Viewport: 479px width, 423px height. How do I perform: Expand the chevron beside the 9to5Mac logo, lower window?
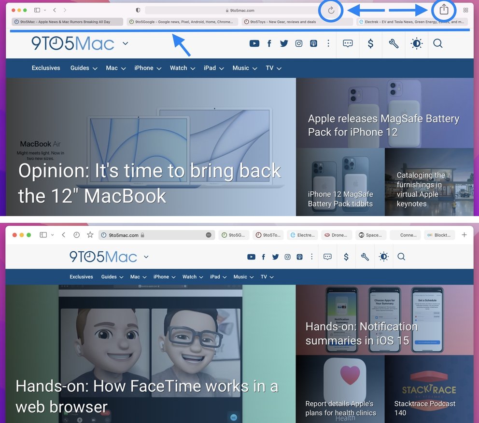146,257
